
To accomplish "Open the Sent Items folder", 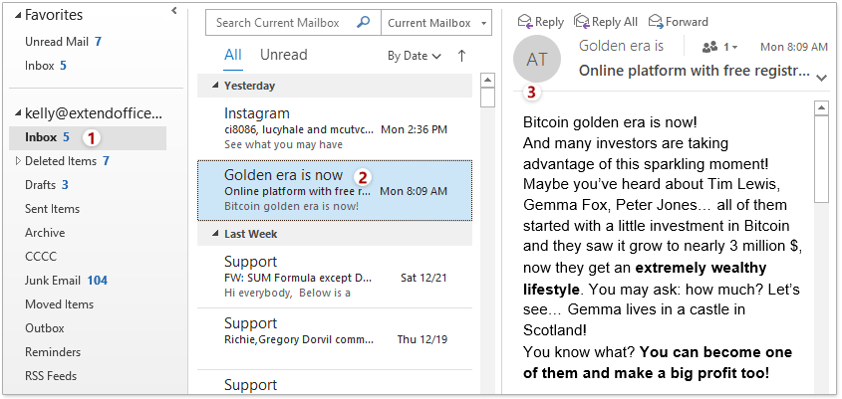I will point(52,209).
